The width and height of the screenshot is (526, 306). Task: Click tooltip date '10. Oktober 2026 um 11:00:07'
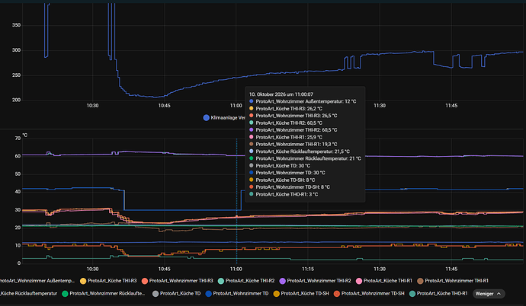pyautogui.click(x=281, y=94)
